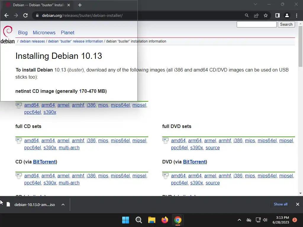Open the Chrome side panel

278,15
